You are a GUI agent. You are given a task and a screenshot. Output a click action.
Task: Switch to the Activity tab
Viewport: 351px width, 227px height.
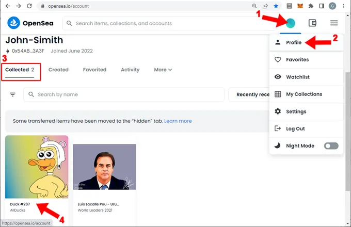pos(130,70)
